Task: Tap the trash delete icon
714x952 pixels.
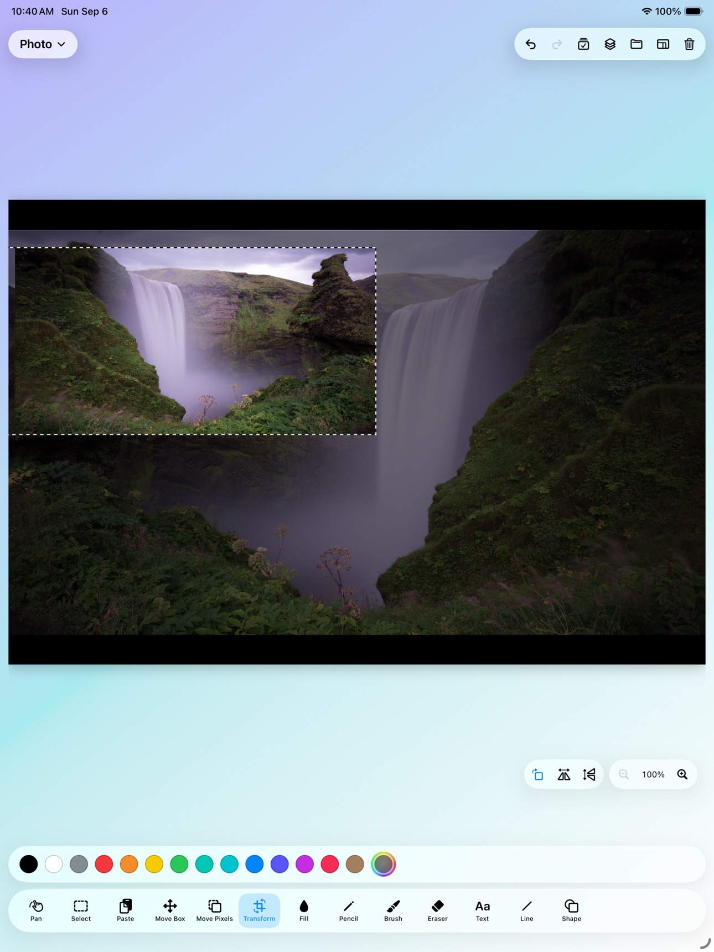Action: 689,44
